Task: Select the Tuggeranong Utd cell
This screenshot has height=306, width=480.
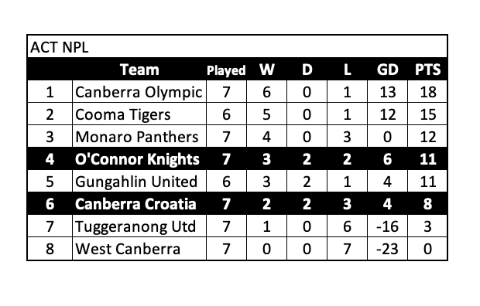Action: pyautogui.click(x=139, y=226)
